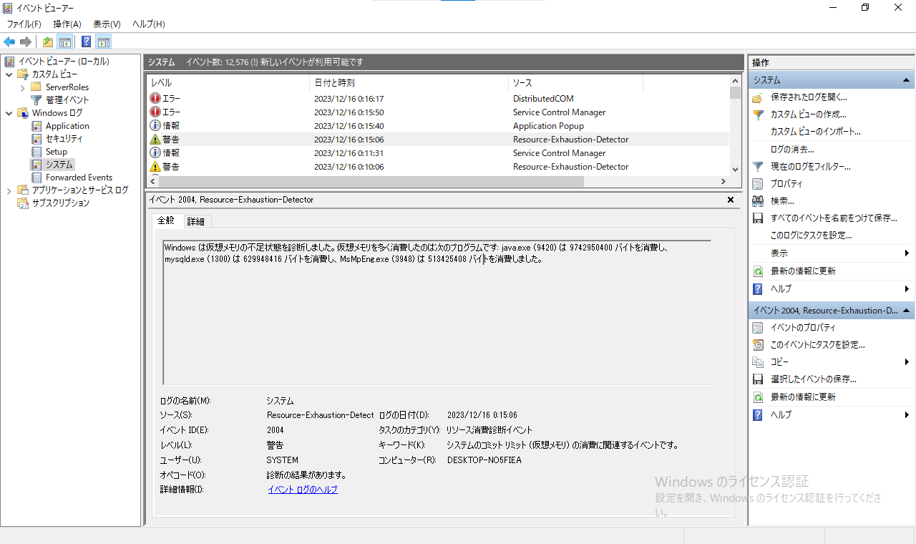Screen dimensions: 916x544
Task: Click the filter icon for 現在のログをフィルター
Action: click(758, 167)
